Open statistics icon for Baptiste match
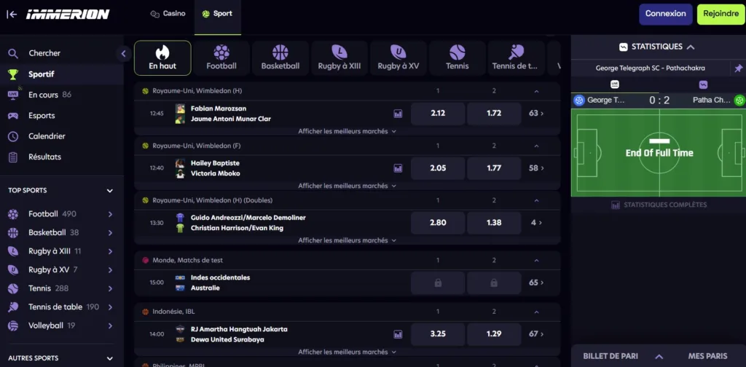Image resolution: width=746 pixels, height=367 pixels. coord(398,168)
